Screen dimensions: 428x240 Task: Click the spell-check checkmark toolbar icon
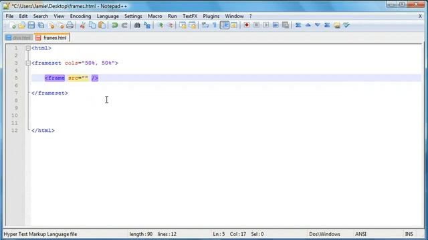[346, 25]
